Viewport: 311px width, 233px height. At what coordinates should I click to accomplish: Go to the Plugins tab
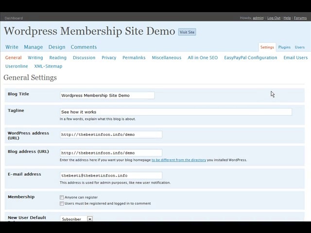click(x=284, y=47)
